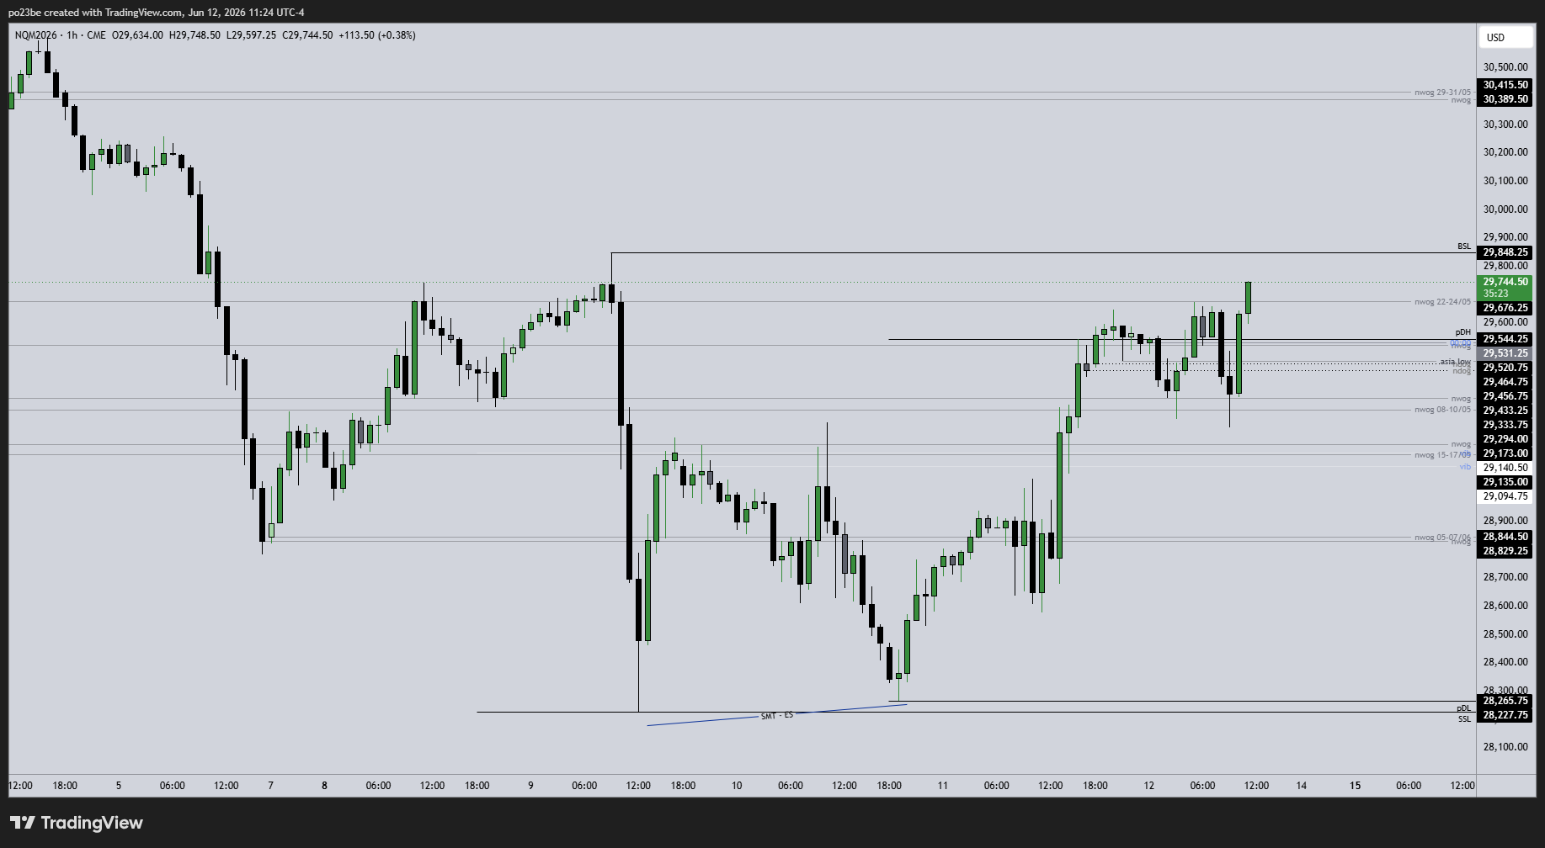Click the pDL price tag 28,265.75

pos(1505,701)
